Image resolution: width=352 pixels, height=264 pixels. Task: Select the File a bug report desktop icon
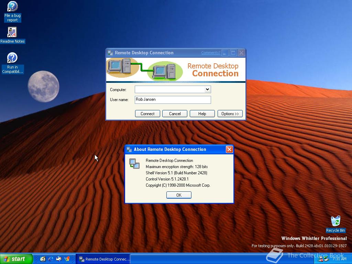click(12, 12)
